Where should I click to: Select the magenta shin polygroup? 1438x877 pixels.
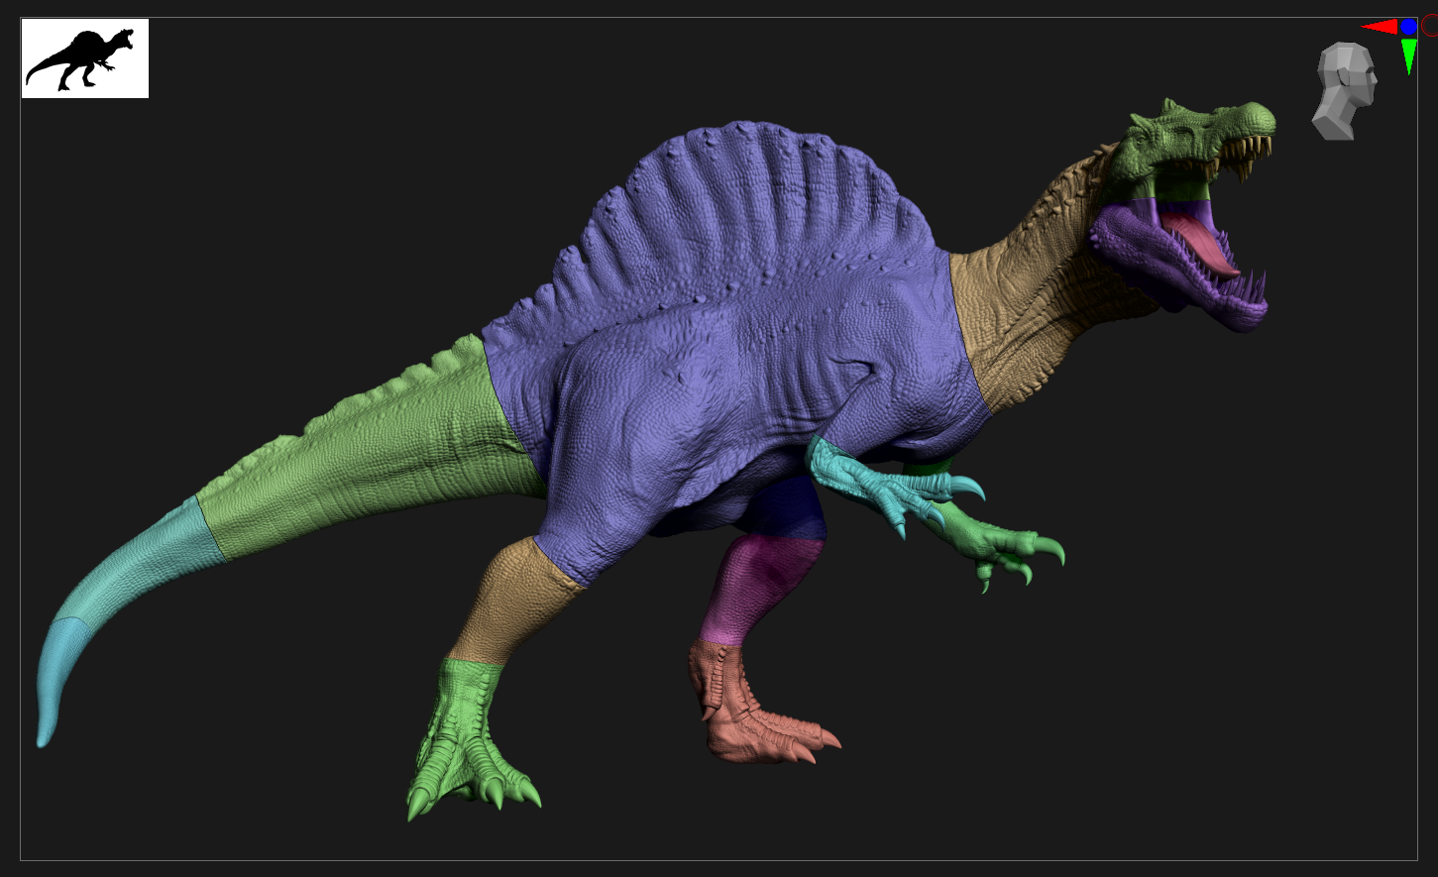click(x=758, y=585)
